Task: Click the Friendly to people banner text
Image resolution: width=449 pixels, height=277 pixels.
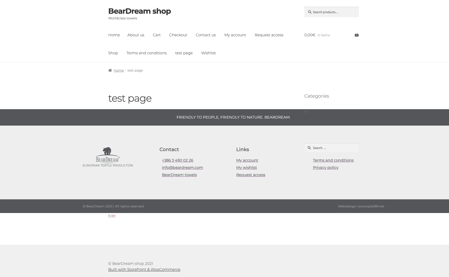Action: [233, 117]
